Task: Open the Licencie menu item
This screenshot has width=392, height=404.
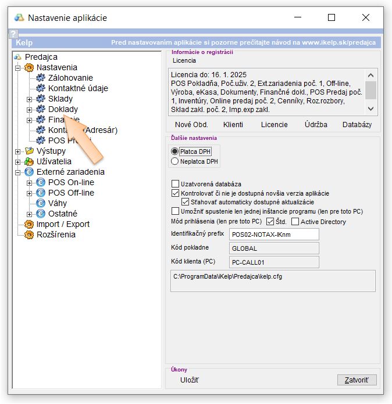Action: pyautogui.click(x=274, y=124)
